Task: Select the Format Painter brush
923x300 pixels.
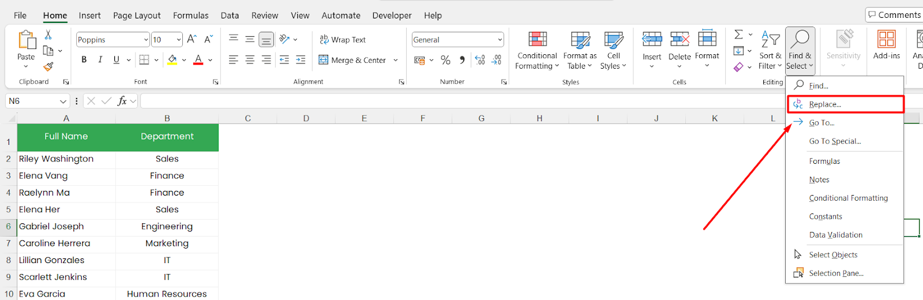Action: 48,66
